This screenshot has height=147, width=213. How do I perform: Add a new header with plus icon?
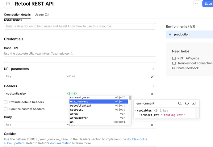point(153,86)
